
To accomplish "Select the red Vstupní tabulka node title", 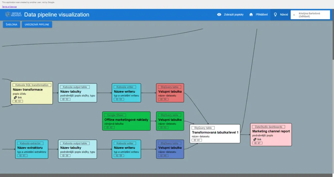I will tap(170, 91).
